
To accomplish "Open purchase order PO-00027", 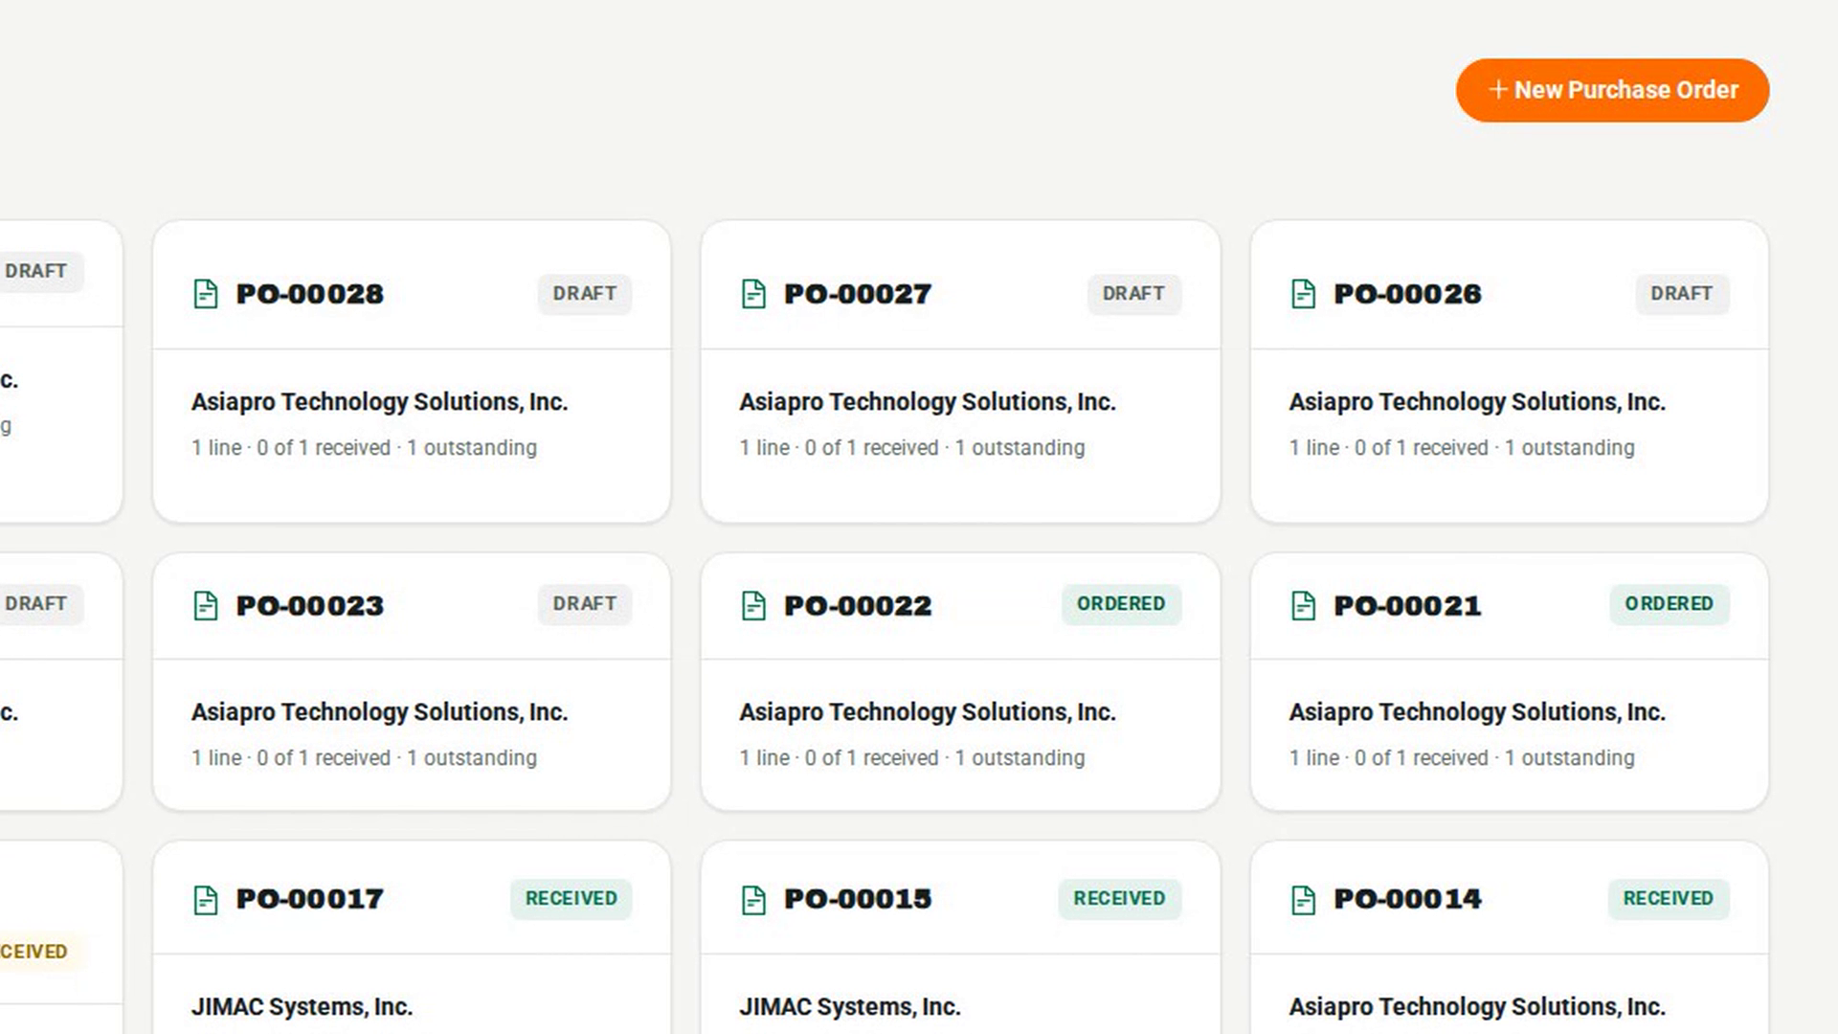I will [x=858, y=294].
